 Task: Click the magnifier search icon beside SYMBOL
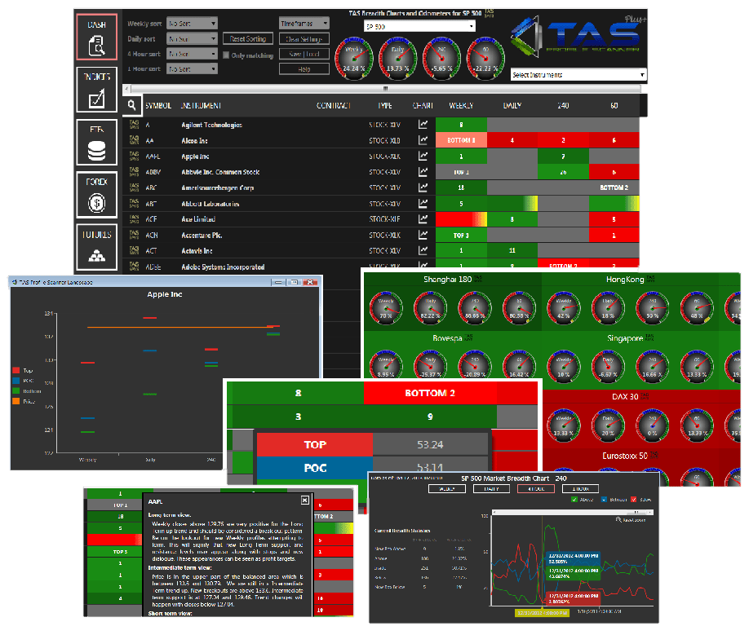coord(132,105)
